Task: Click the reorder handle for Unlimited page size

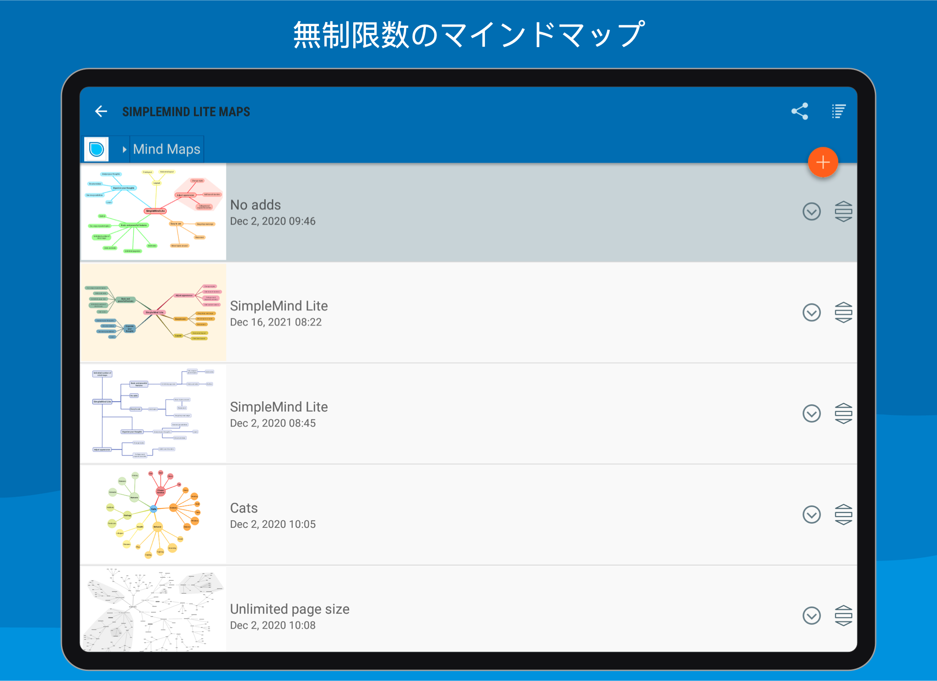Action: tap(843, 616)
